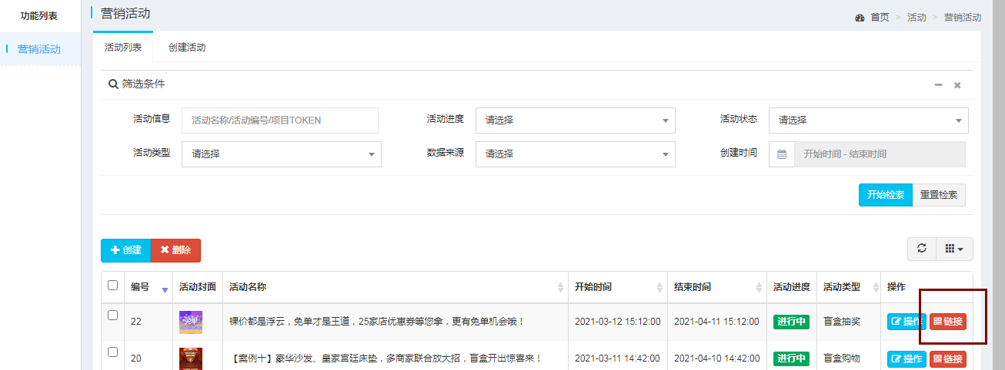Click the 首页 breadcrumb link
The width and height of the screenshot is (1005, 370).
click(x=880, y=17)
